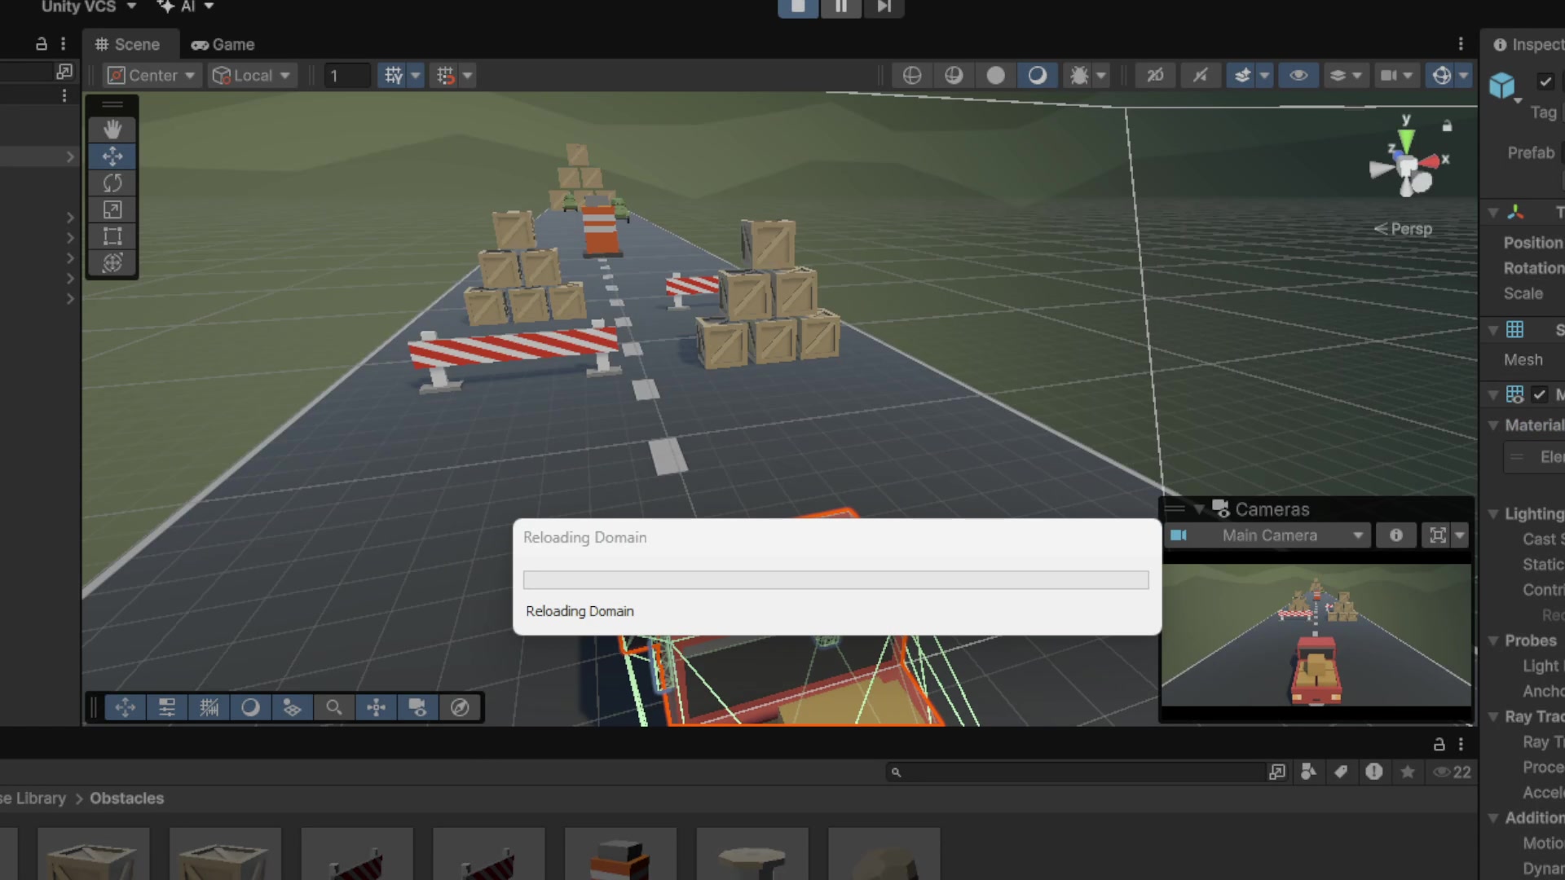Toggle scene visibility eye icon
The image size is (1565, 880).
pos(1298,75)
